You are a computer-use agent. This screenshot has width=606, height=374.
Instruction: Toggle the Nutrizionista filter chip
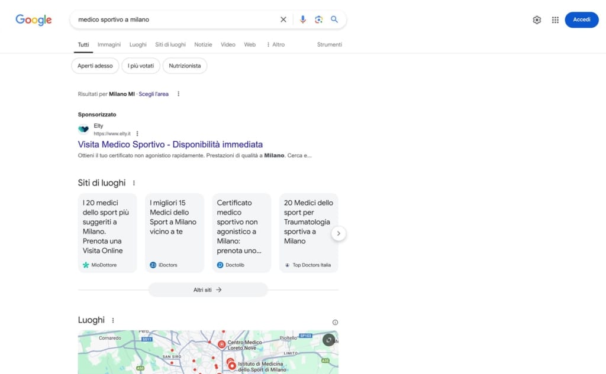click(185, 66)
